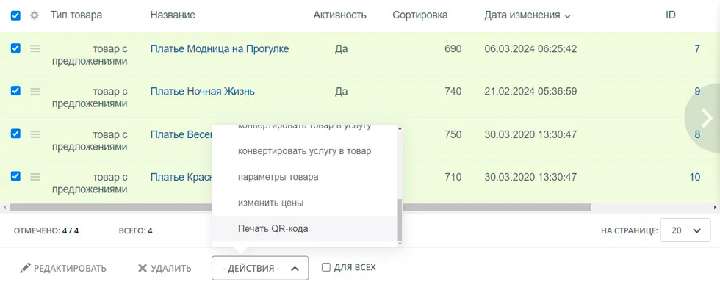Open grid settings gear icon in header
This screenshot has height=287, width=720.
(35, 15)
